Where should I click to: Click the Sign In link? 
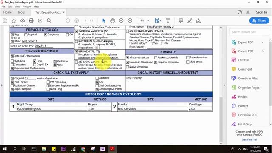point(262,12)
